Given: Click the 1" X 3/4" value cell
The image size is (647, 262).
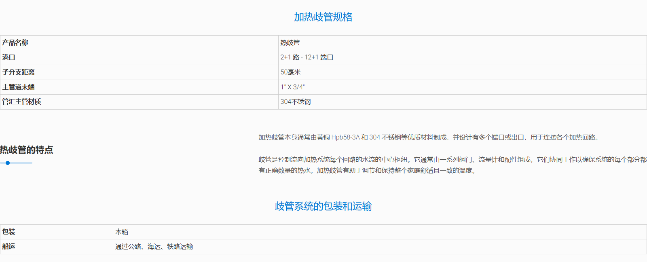Looking at the screenshot, I should [x=292, y=87].
